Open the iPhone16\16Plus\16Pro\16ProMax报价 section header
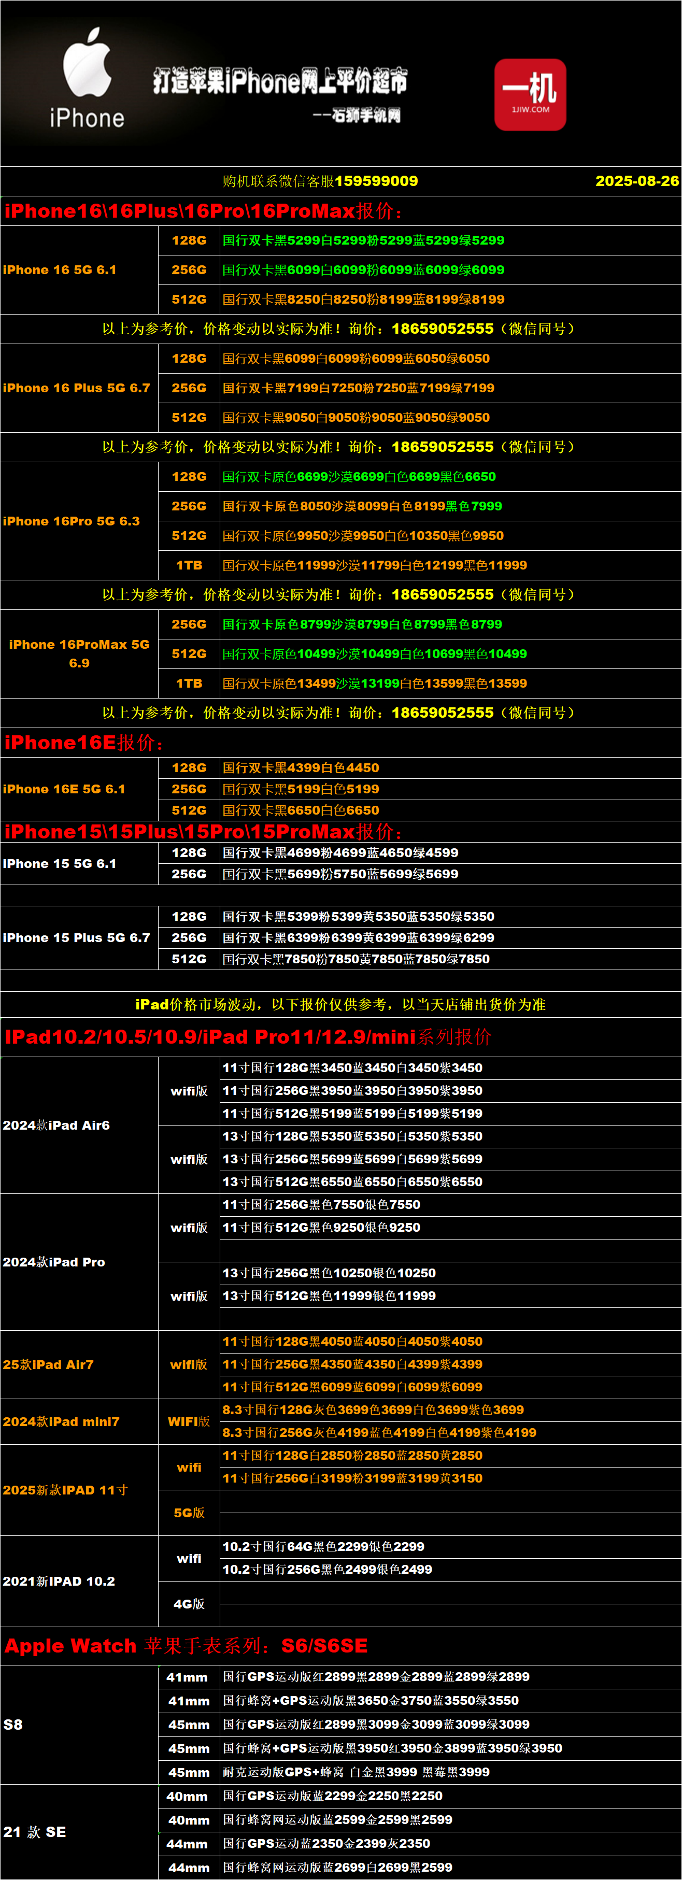Screen dimensions: 682x1880 (203, 211)
